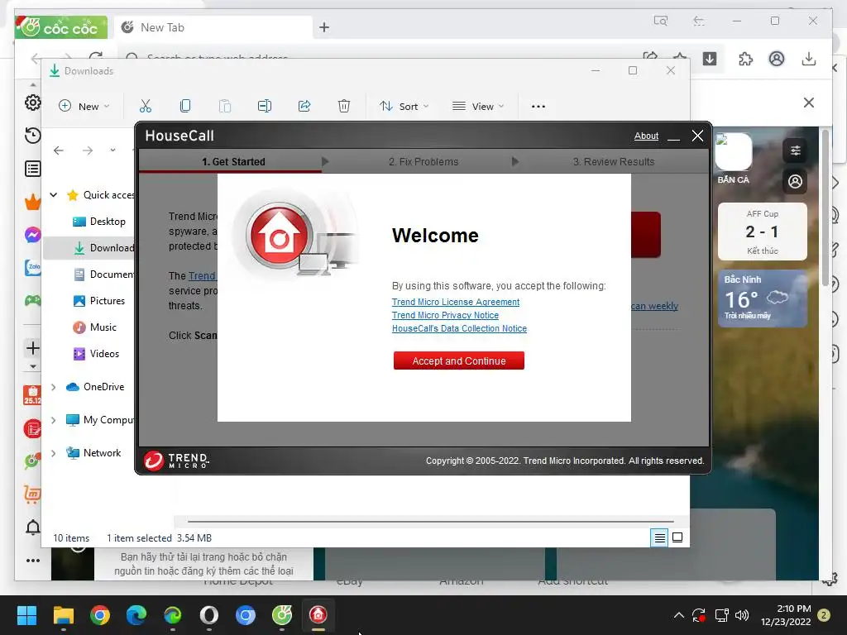847x635 pixels.
Task: Click the Rename icon in Downloads toolbar
Action: tap(265, 106)
